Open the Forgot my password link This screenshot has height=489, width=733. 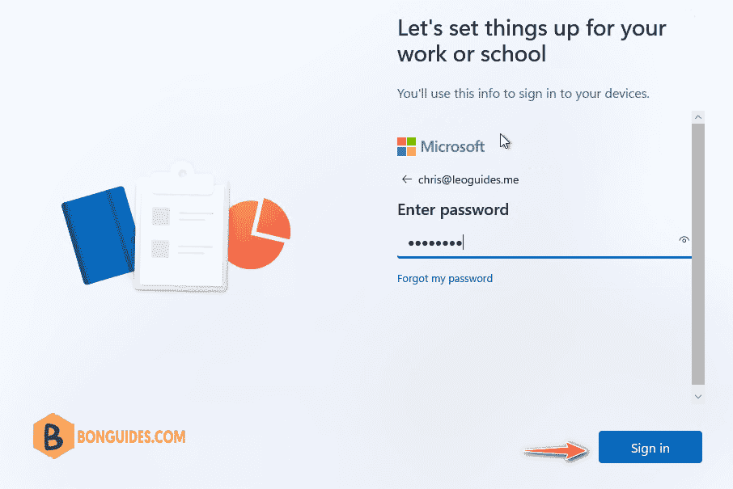click(x=444, y=278)
